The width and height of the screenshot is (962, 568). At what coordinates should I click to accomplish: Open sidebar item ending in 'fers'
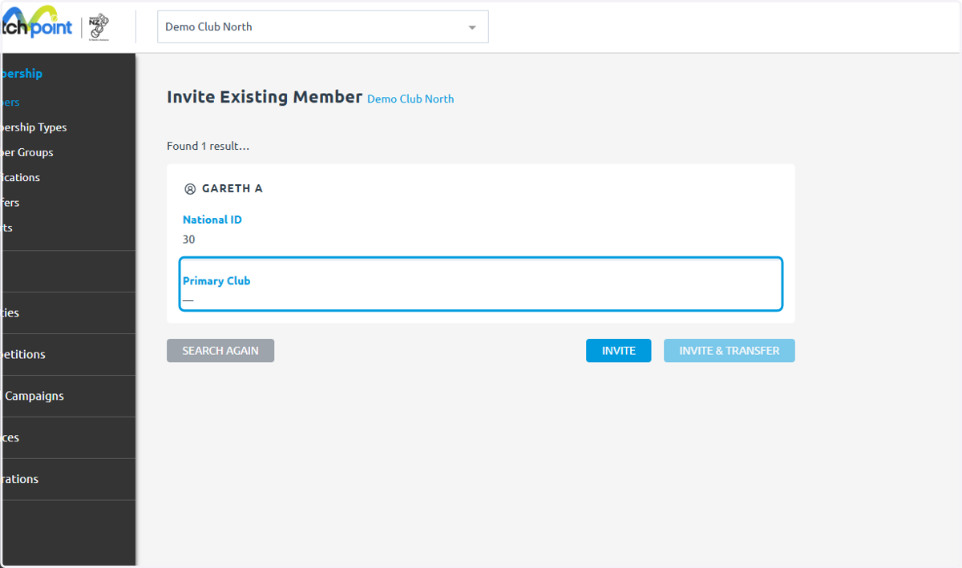click(x=10, y=203)
